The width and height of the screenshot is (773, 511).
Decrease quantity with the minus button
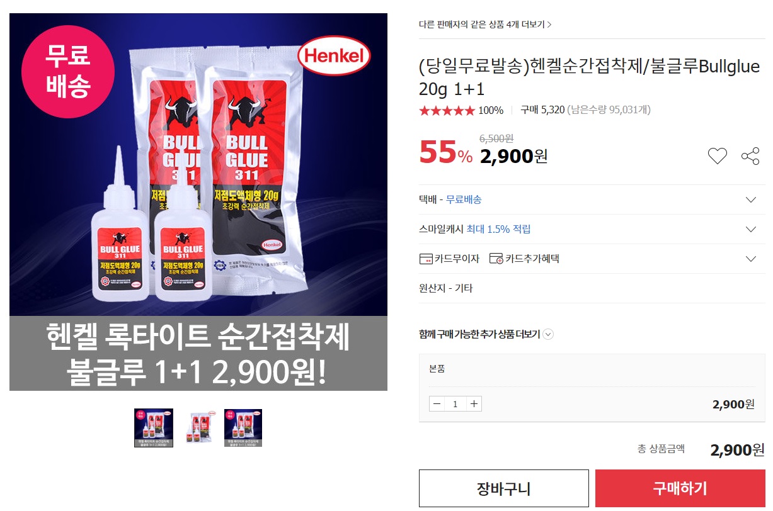[x=437, y=404]
